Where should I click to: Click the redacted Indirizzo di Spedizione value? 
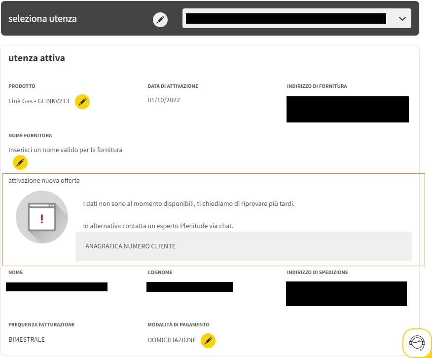(346, 294)
